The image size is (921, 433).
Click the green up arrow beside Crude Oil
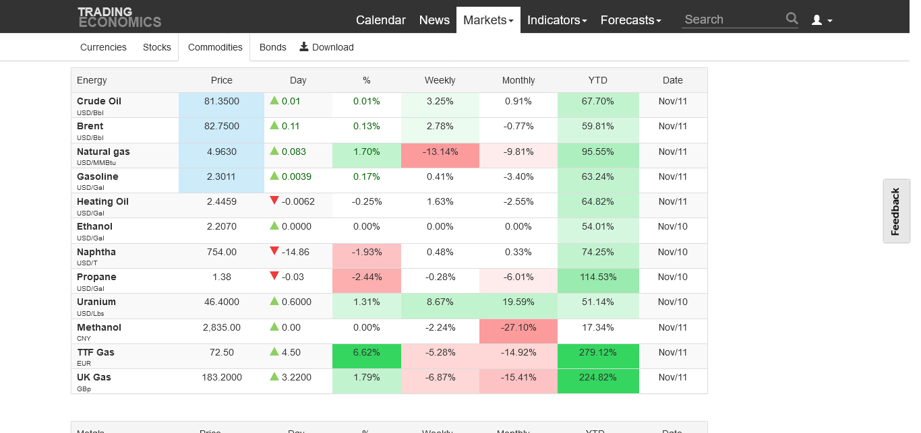274,100
